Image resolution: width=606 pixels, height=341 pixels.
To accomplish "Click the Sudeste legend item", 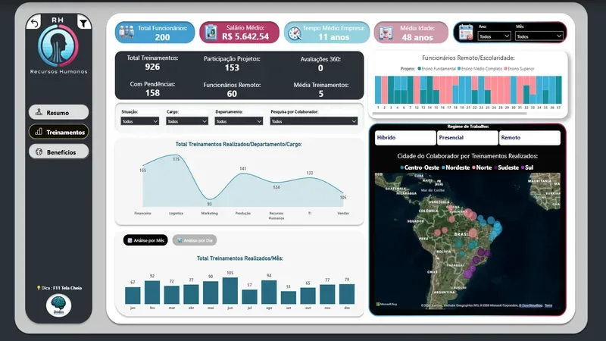I will 506,167.
